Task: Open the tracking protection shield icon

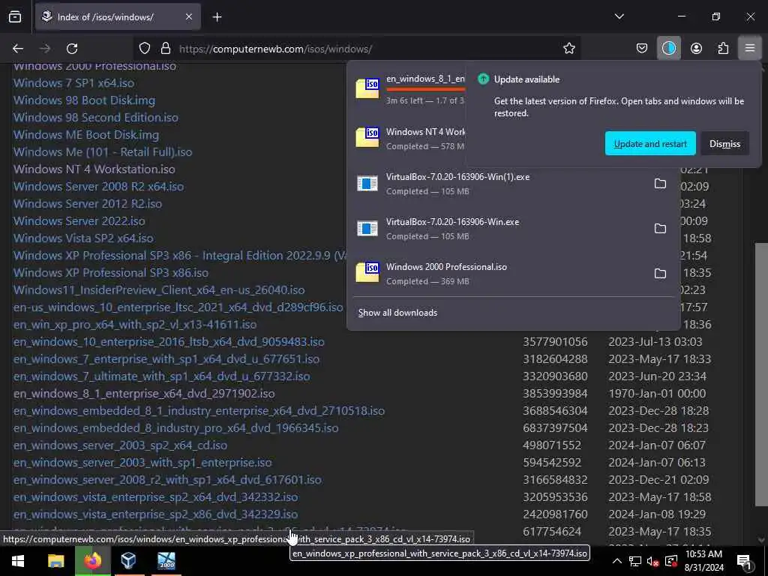Action: 145,49
